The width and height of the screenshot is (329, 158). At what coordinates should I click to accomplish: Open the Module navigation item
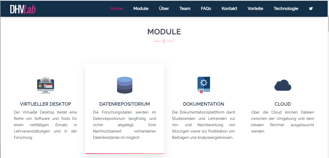141,8
